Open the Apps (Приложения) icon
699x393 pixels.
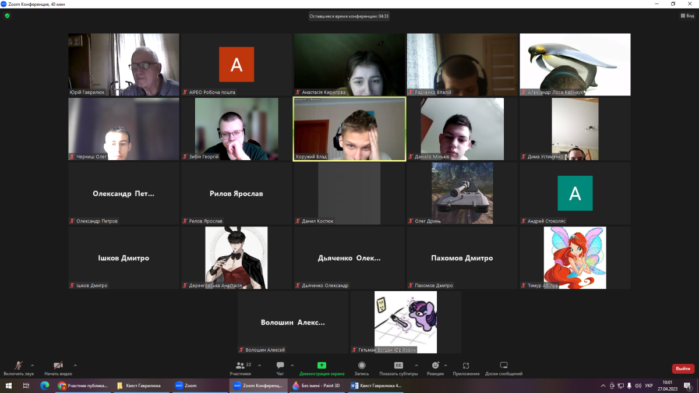[466, 366]
